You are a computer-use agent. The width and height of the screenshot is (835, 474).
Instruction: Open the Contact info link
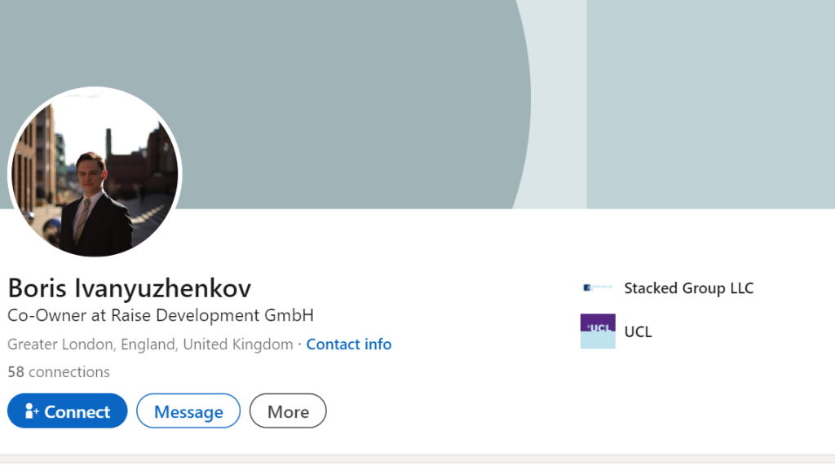click(349, 345)
